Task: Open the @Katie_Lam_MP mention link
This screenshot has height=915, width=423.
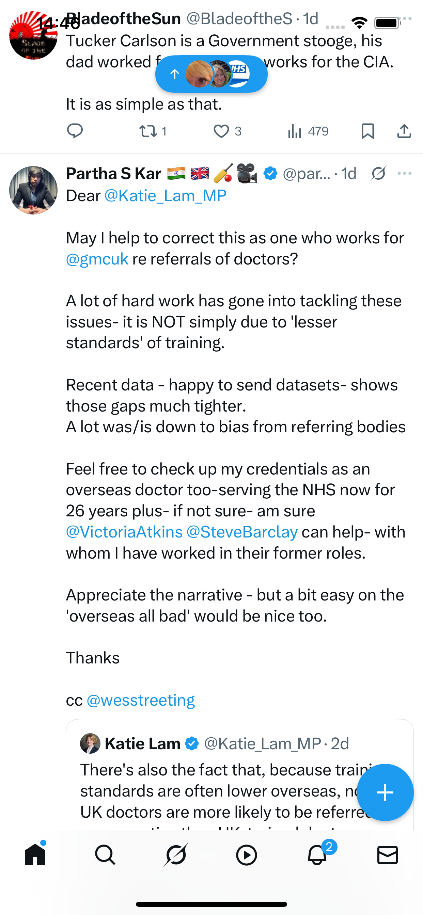Action: 165,196
